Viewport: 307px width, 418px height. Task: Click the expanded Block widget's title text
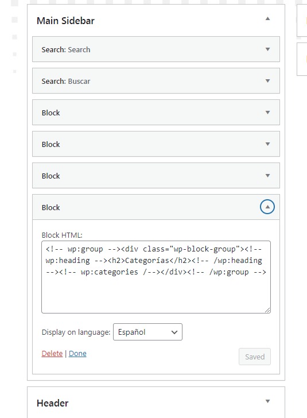(x=50, y=207)
